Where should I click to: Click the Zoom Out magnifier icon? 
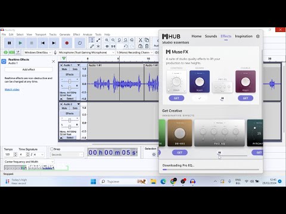tap(113, 40)
